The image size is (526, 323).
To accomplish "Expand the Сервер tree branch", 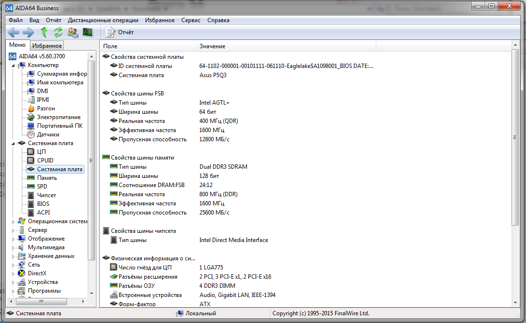I will coord(13,230).
